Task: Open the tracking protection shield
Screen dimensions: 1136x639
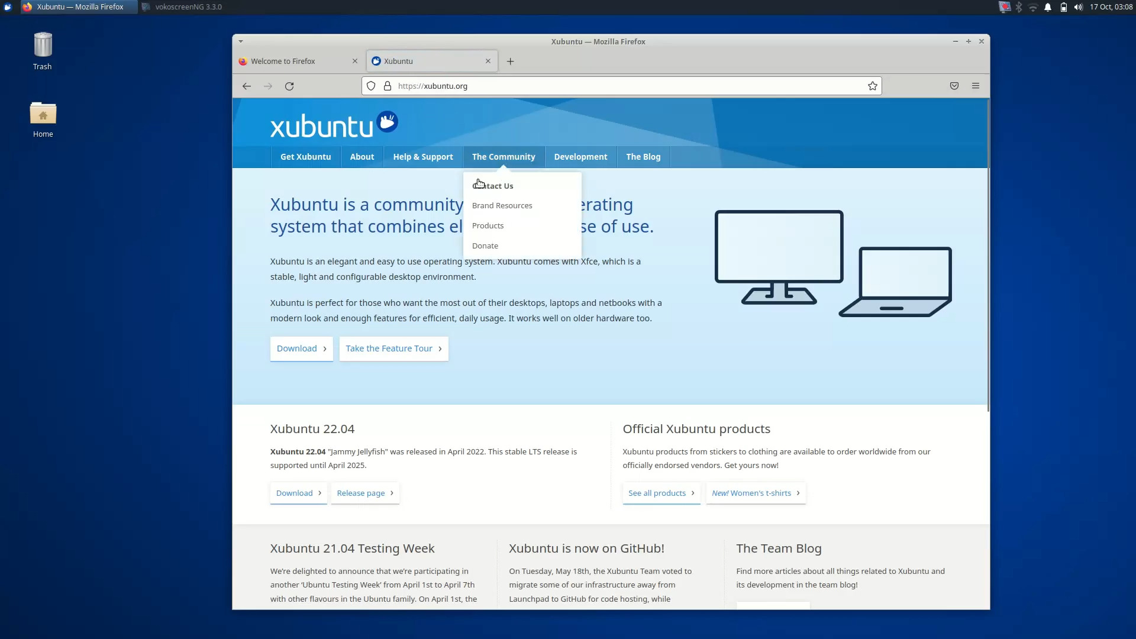Action: (x=371, y=86)
